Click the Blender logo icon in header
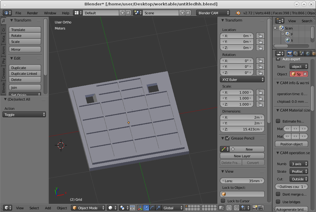Screen dimensions: 316x212 pos(238,13)
